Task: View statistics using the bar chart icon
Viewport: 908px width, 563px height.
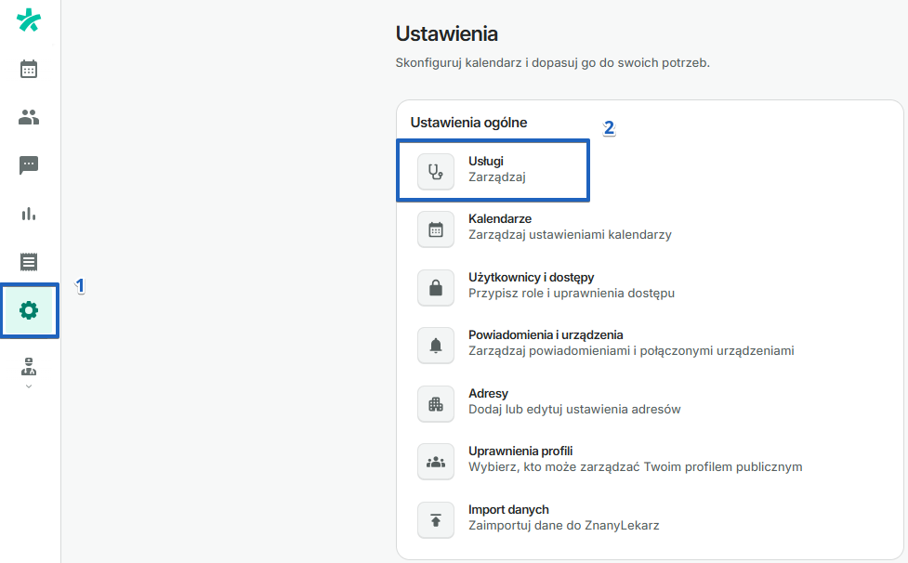Action: click(28, 214)
